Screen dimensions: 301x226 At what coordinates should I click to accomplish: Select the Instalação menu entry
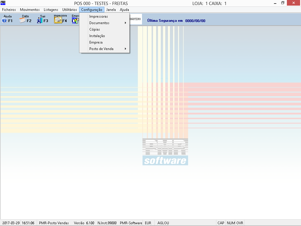pos(97,36)
